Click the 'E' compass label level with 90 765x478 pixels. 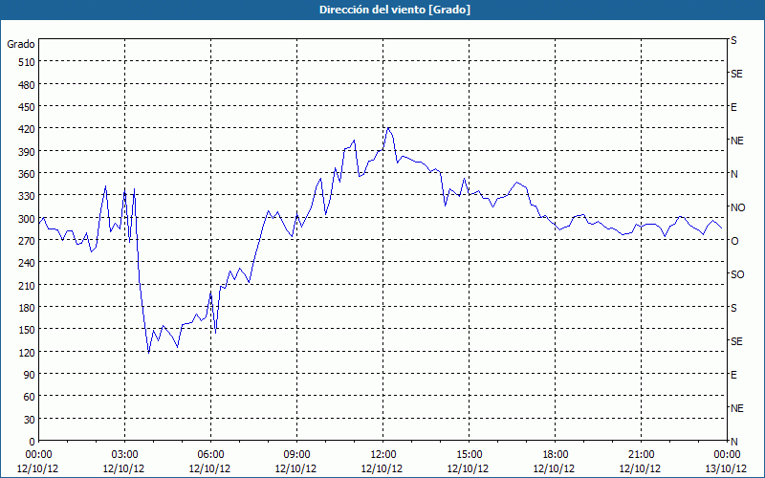733,375
